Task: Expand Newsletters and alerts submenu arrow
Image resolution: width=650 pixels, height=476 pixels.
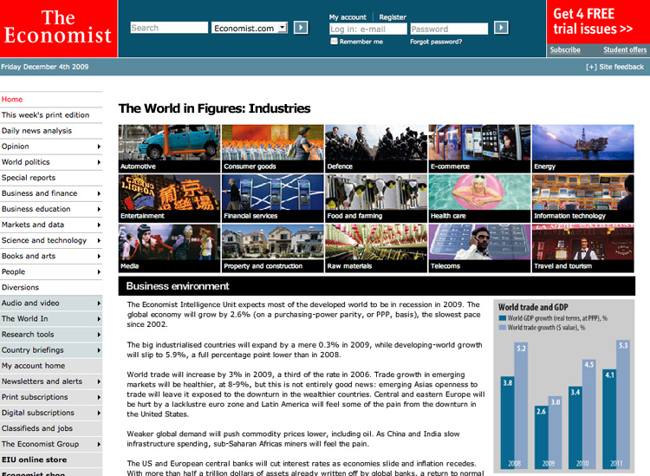Action: point(99,381)
